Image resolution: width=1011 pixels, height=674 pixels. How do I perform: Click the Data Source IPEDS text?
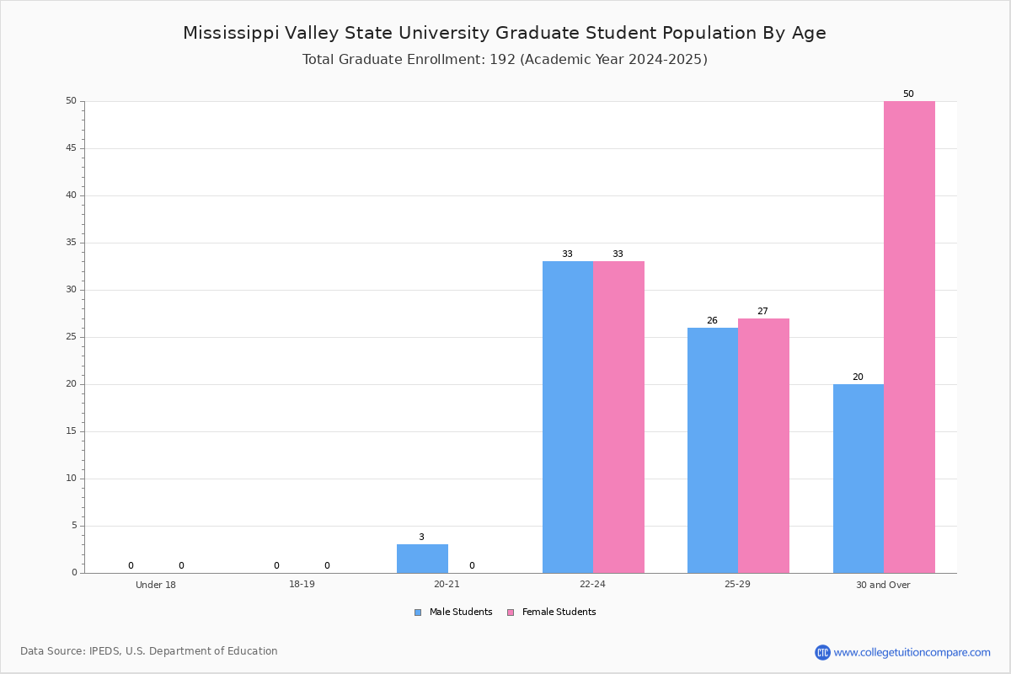click(x=149, y=651)
